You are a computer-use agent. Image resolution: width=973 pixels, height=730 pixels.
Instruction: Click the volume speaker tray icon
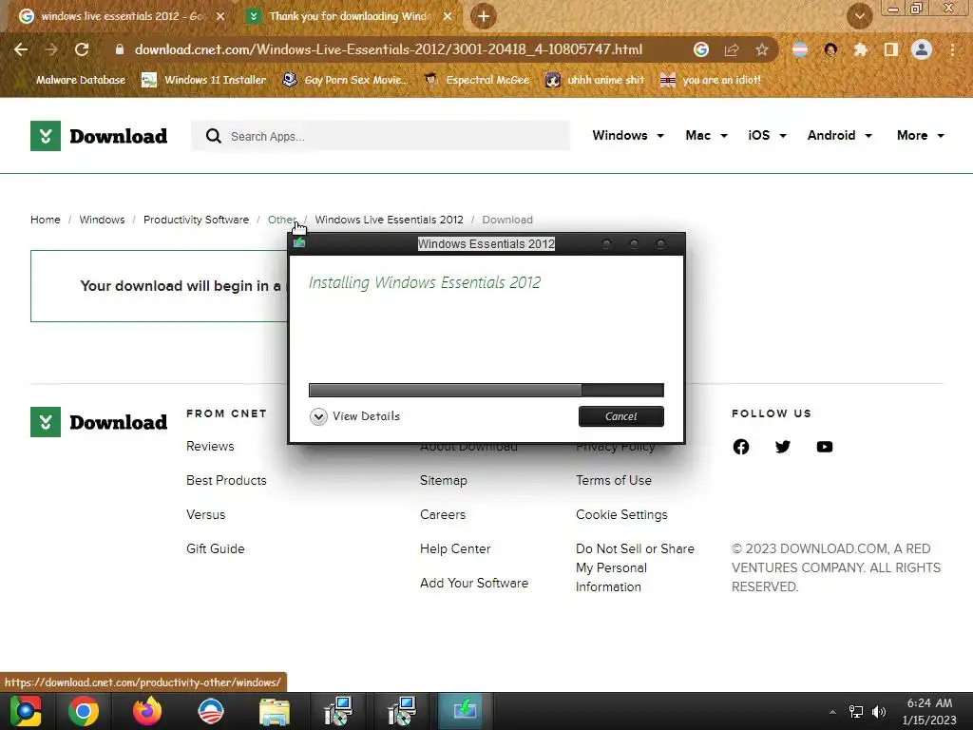coord(879,711)
